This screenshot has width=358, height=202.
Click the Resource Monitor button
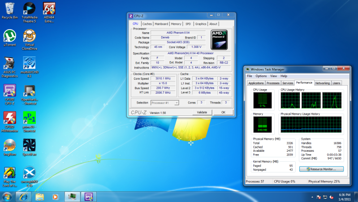point(321,169)
